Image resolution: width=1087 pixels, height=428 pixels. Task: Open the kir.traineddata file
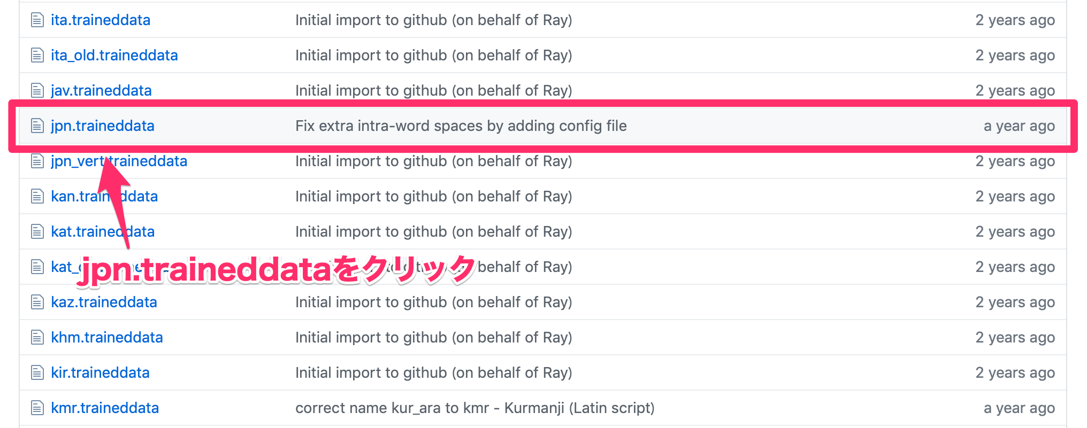point(100,373)
